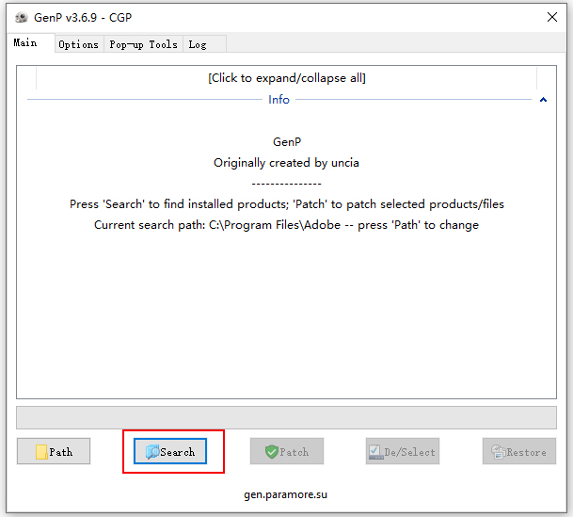Click the Patch button with shield icon
This screenshot has height=517, width=573.
pos(287,451)
